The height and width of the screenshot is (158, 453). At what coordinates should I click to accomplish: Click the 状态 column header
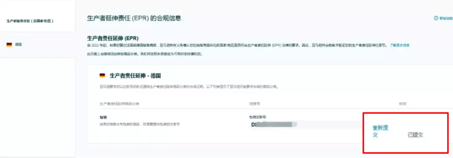(401, 104)
